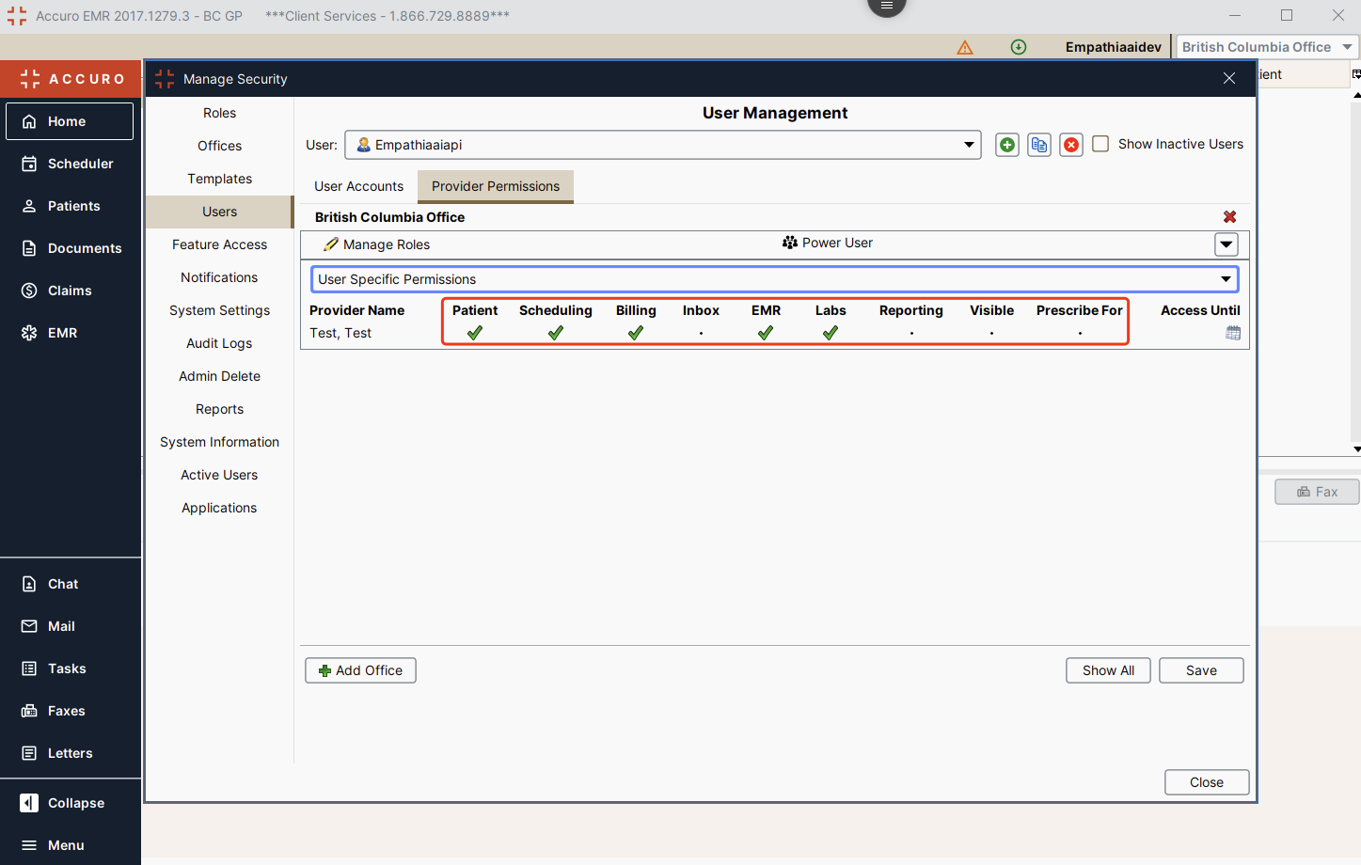This screenshot has width=1361, height=865.
Task: Click the red delete user icon
Action: [x=1071, y=145]
